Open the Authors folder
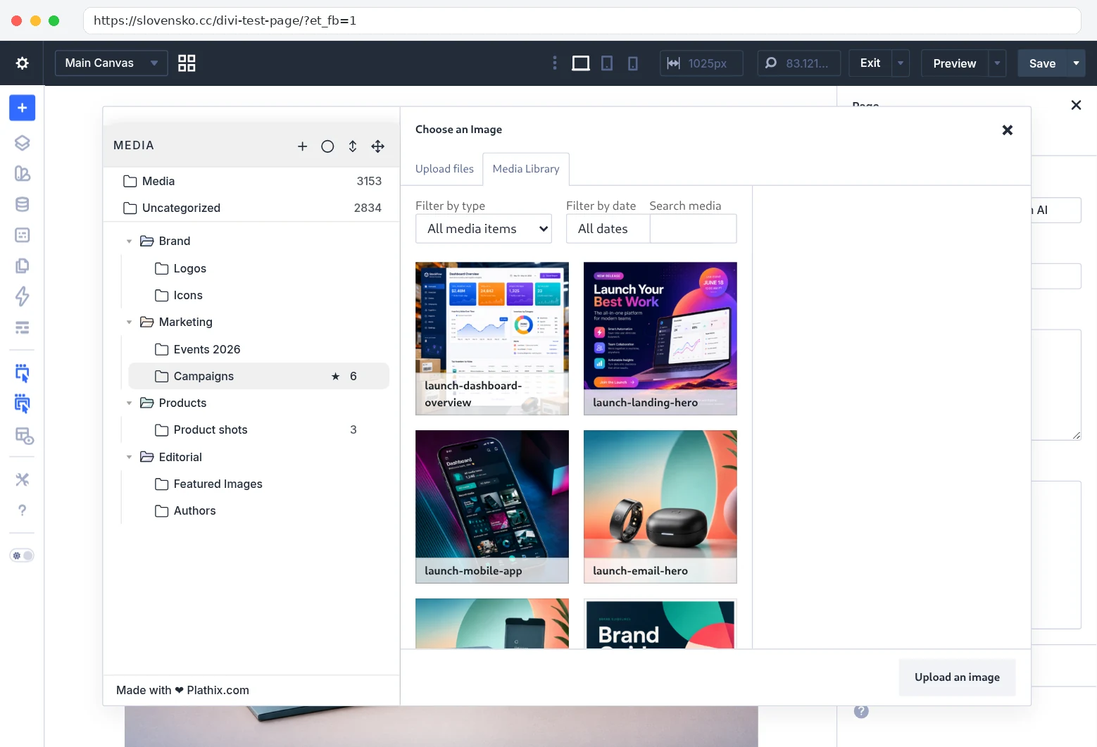 [259, 510]
